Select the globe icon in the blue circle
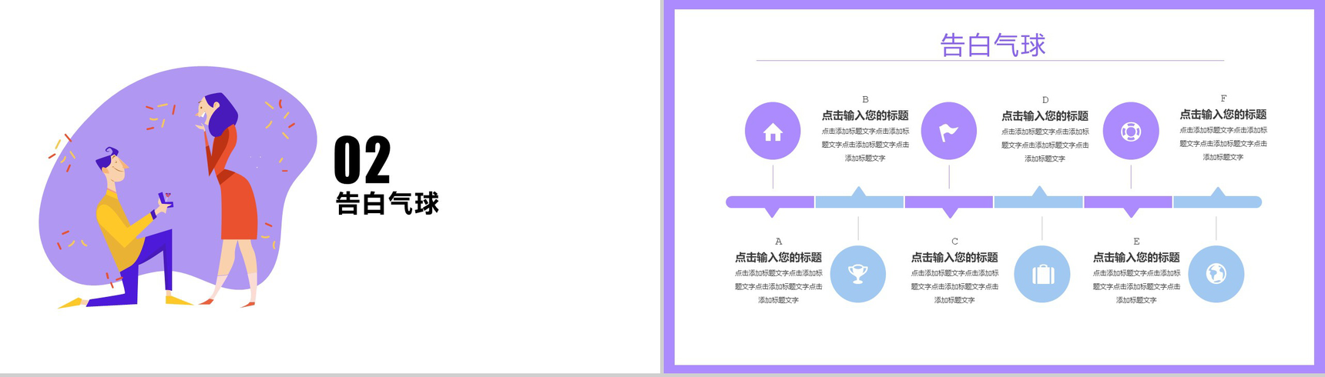 [1216, 274]
